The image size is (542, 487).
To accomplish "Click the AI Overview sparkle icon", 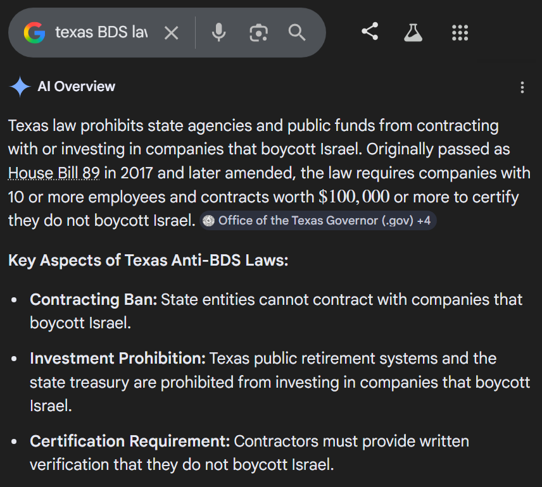I will coord(20,87).
